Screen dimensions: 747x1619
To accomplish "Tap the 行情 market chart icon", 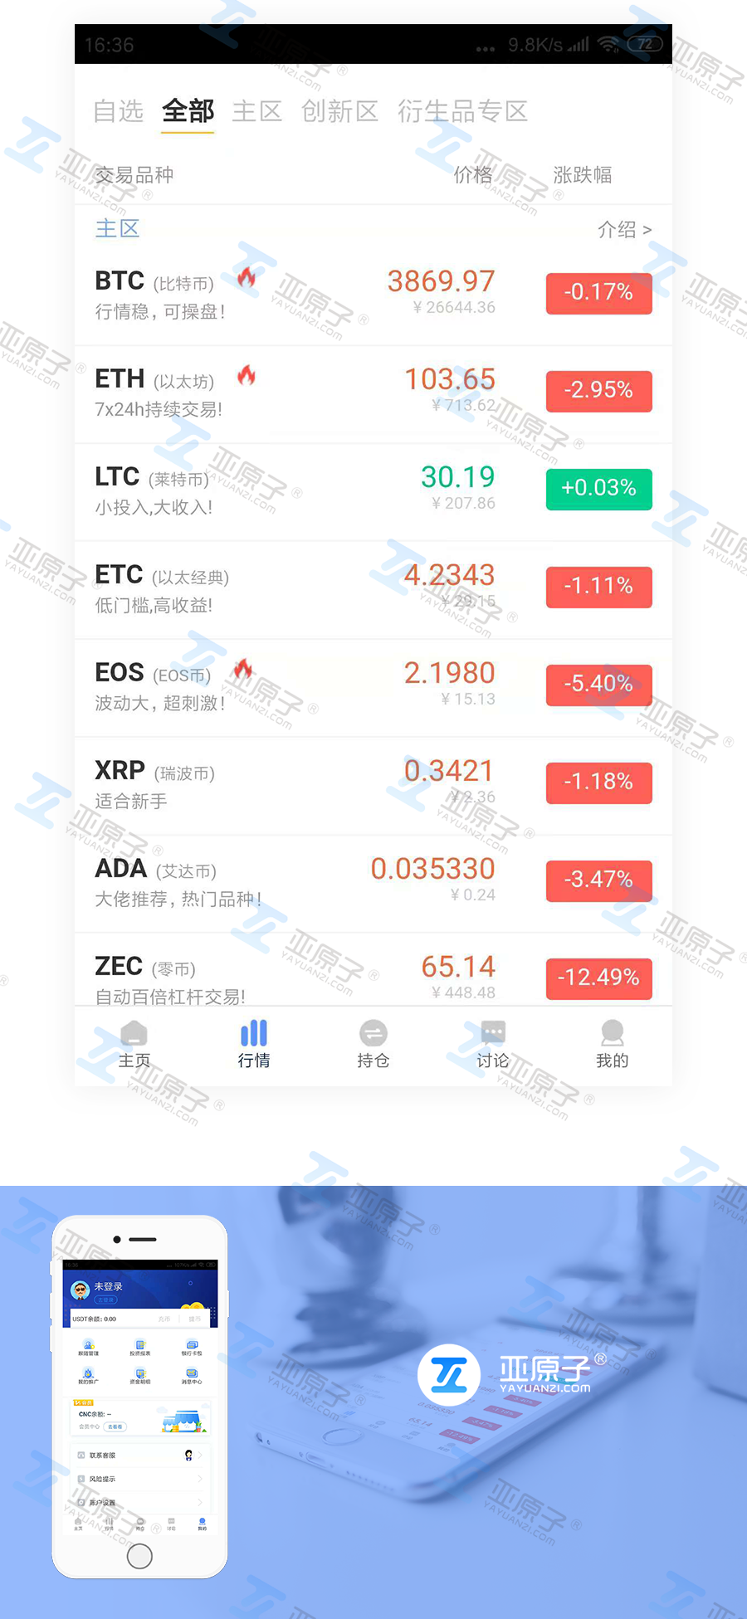I will [x=254, y=1034].
